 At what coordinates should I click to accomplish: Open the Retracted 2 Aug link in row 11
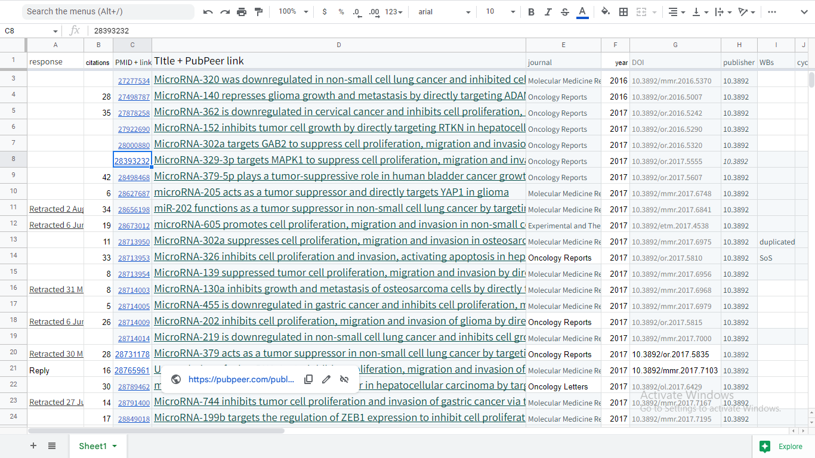tap(56, 209)
